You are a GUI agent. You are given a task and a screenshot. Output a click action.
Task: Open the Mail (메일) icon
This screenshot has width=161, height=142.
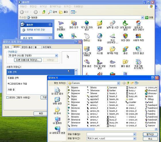coord(100,37)
